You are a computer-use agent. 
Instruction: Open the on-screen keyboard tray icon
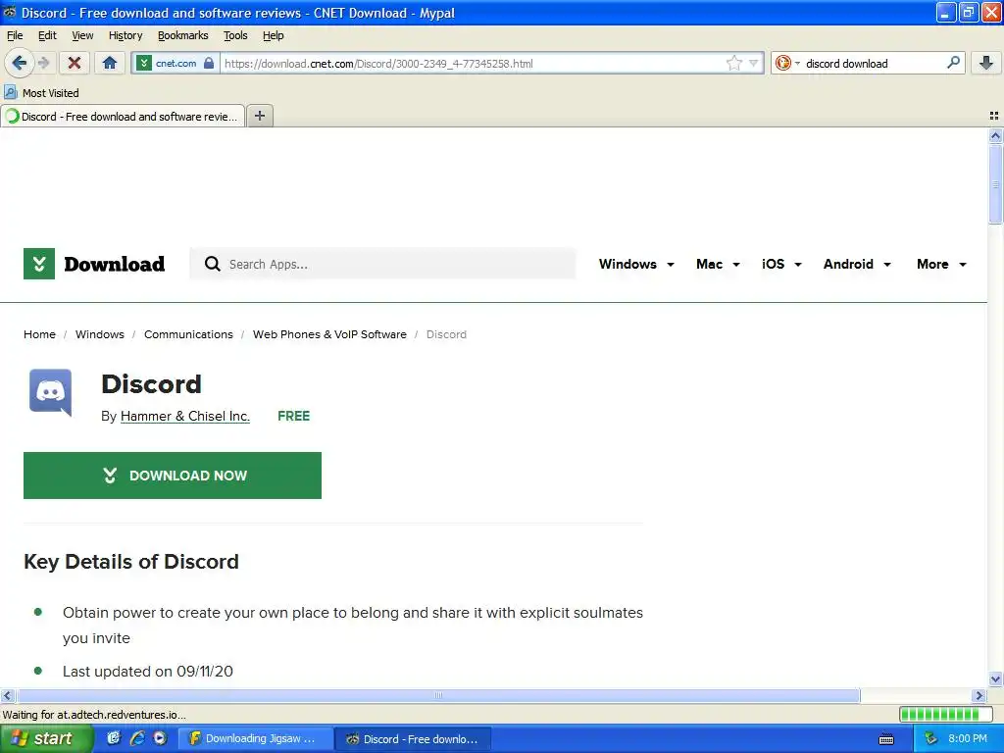(x=886, y=739)
